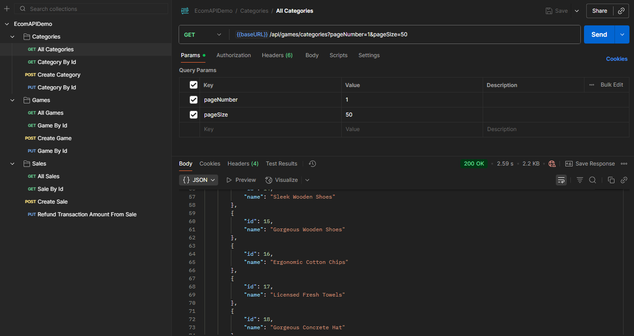634x336 pixels.
Task: Switch to the Authorization tab
Action: (x=234, y=55)
